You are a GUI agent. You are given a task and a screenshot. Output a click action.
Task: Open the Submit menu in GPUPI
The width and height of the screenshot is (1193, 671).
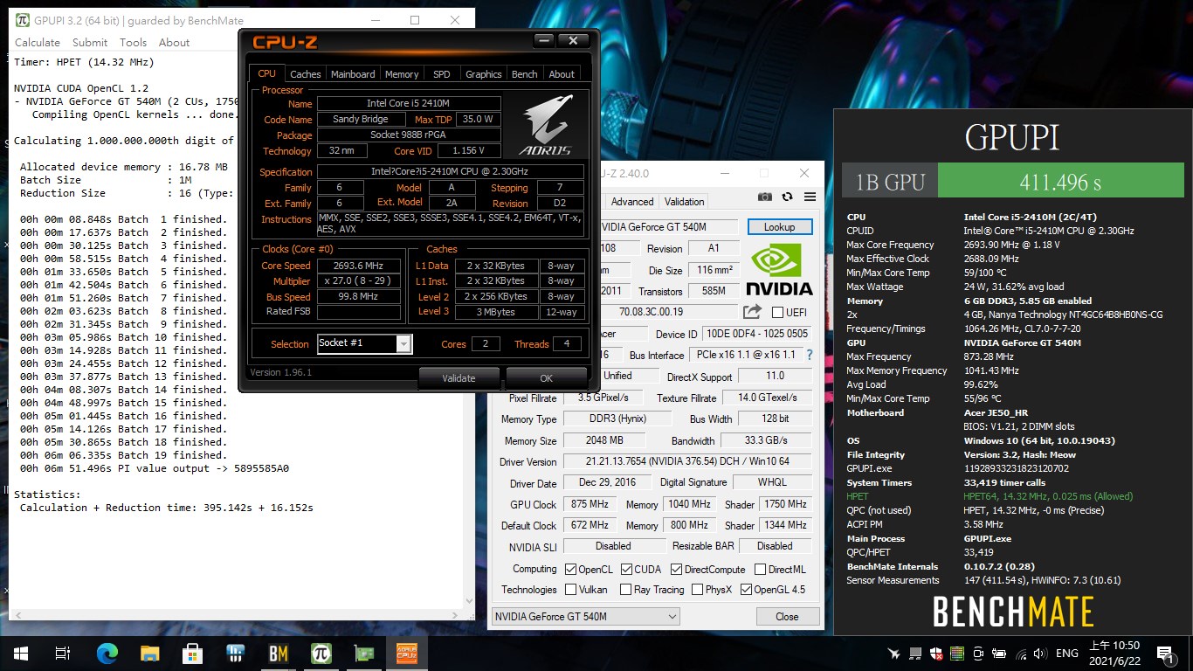click(x=90, y=42)
